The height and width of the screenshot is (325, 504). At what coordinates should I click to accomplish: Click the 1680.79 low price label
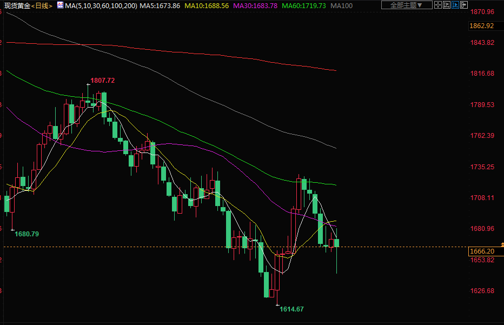pyautogui.click(x=27, y=234)
